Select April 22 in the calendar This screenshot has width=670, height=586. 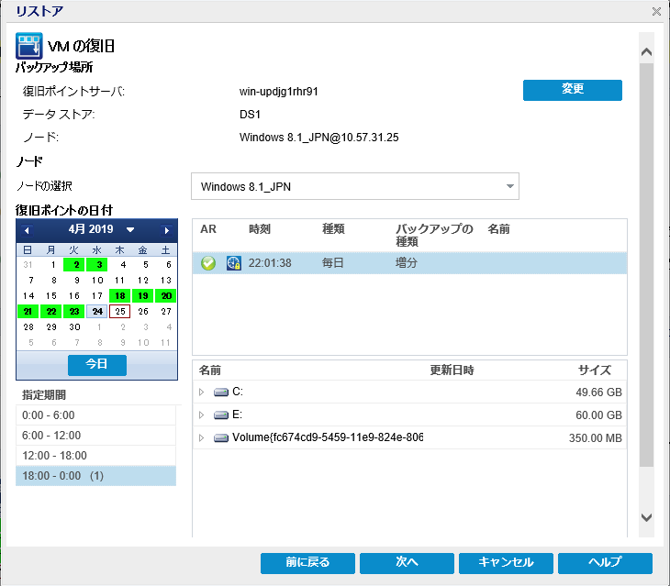coord(50,311)
